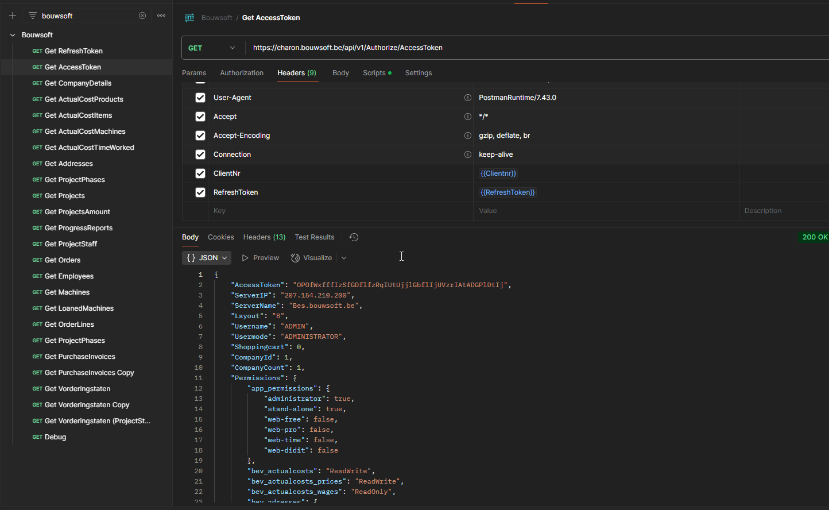Click the plus icon to create new collection
This screenshot has width=829, height=510.
click(13, 16)
